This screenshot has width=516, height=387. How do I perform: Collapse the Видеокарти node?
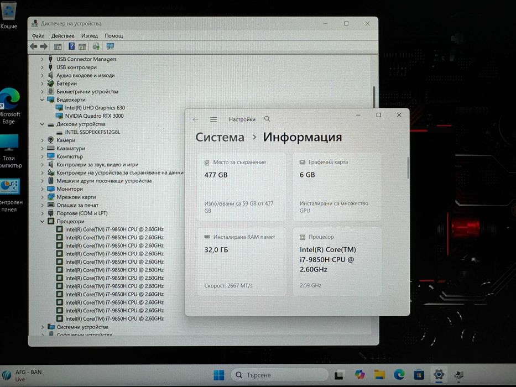point(42,100)
